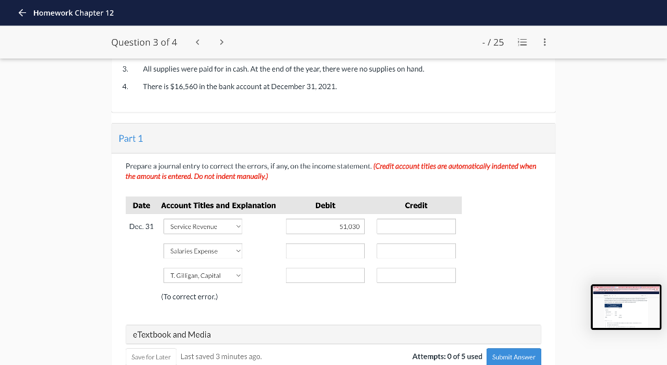The width and height of the screenshot is (667, 365).
Task: Click the $16,560 bank account statement
Action: (x=240, y=87)
